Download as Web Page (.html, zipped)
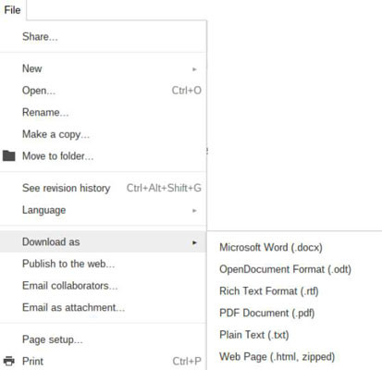Screen dimensions: 382x370 pos(277,357)
